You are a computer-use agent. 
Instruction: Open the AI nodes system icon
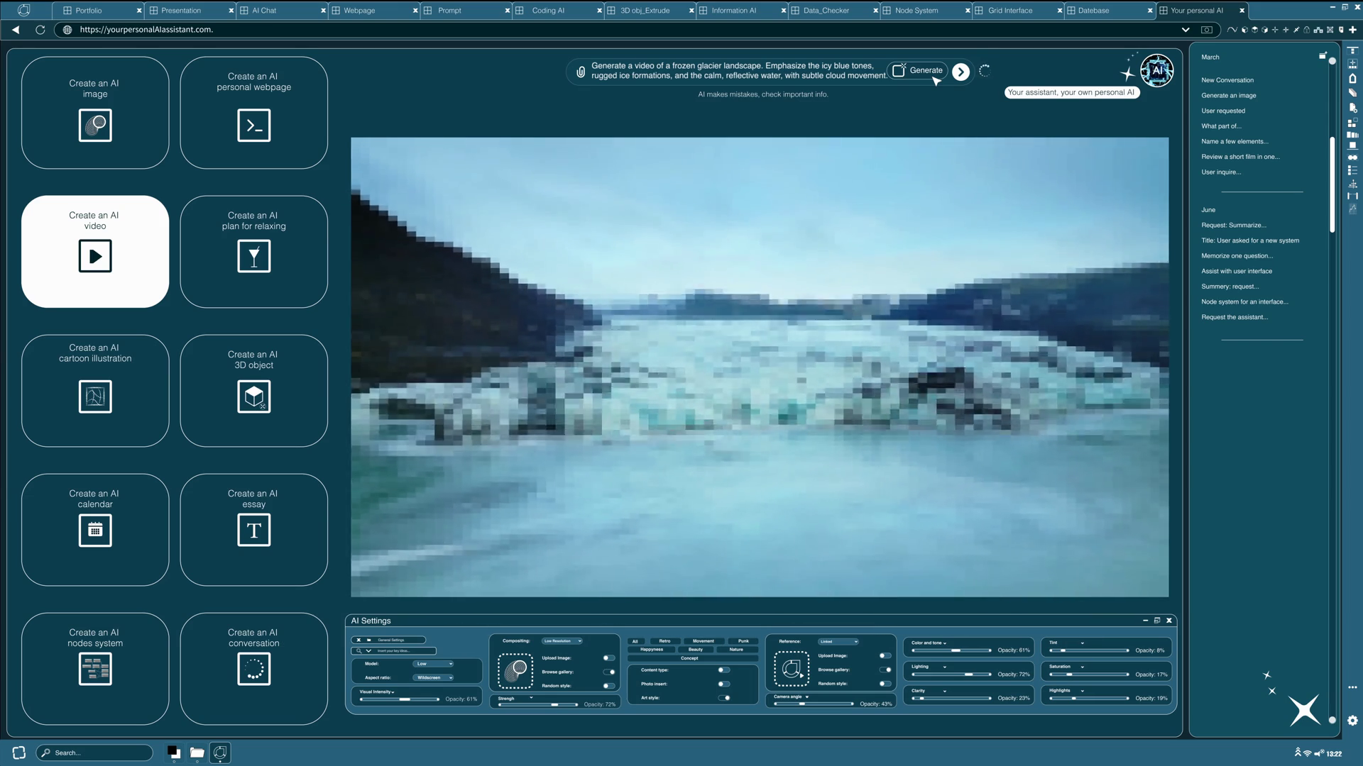pos(95,669)
